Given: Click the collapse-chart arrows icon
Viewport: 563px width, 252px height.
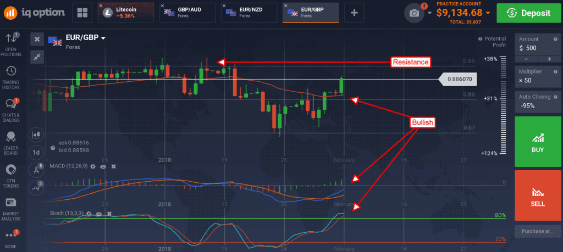Looking at the screenshot, I should pos(37,57).
